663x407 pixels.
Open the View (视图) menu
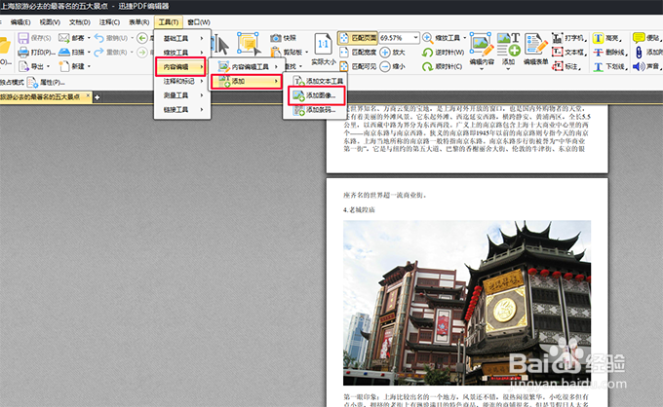pyautogui.click(x=50, y=22)
